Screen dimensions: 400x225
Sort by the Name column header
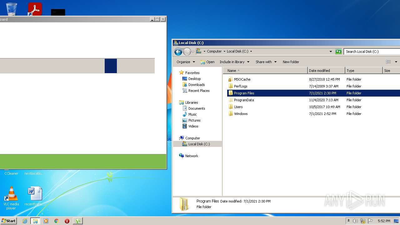point(265,71)
